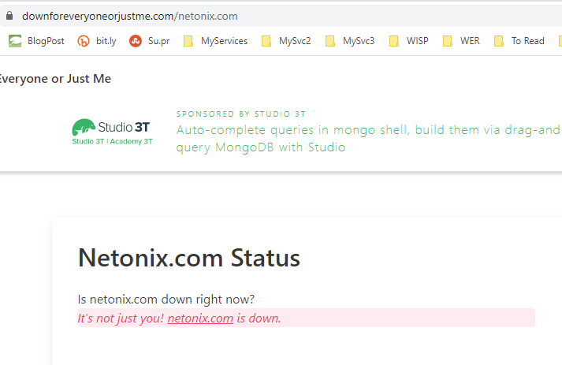Expand the MySvc2 bookmark folder
This screenshot has height=365, width=562.
(286, 41)
